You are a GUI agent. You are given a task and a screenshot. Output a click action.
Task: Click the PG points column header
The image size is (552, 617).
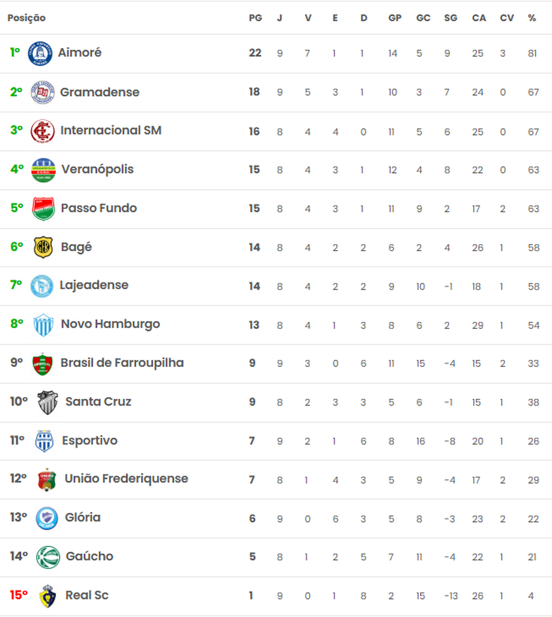point(256,18)
